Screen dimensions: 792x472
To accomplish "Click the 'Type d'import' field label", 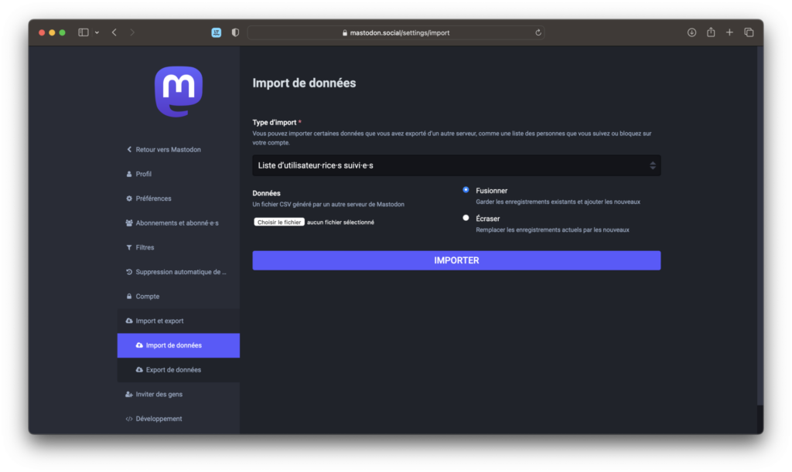I will click(275, 123).
